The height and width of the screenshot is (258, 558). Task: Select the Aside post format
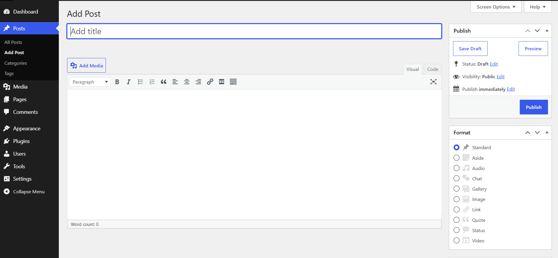click(457, 158)
